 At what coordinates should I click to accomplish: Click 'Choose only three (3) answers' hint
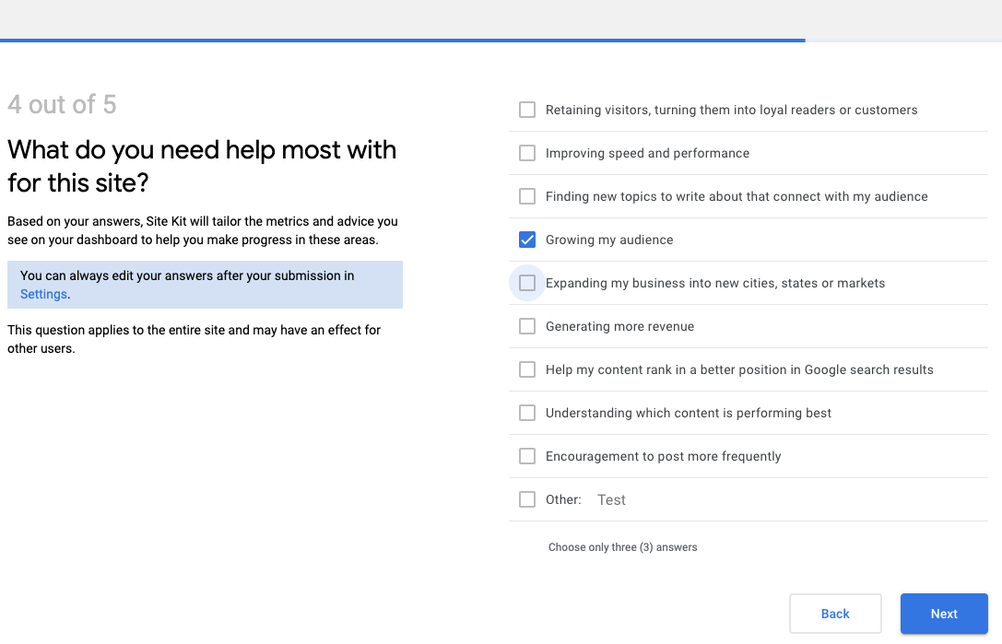coord(622,547)
